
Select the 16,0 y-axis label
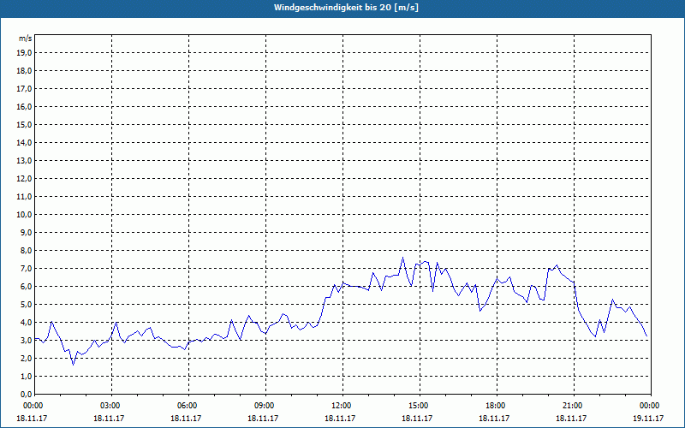pyautogui.click(x=25, y=106)
